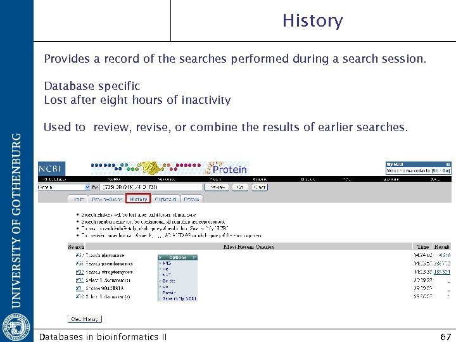
Task: Choose Go in the Options menu
Action: 165,287
